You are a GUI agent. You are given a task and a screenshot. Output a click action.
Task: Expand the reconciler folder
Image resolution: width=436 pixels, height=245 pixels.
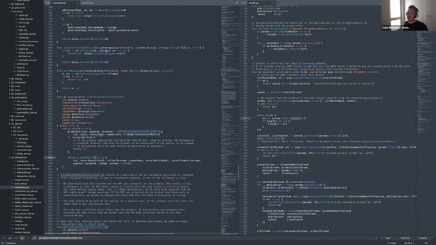(10, 116)
